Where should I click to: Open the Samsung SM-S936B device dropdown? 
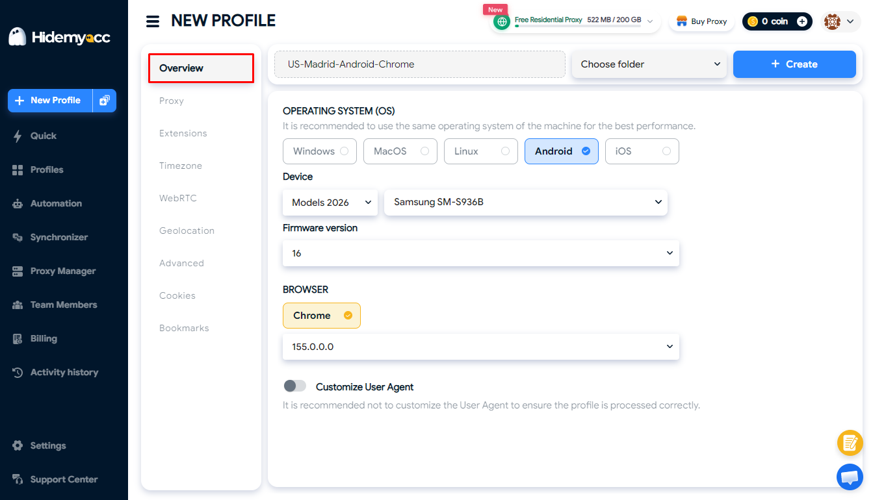coord(526,202)
